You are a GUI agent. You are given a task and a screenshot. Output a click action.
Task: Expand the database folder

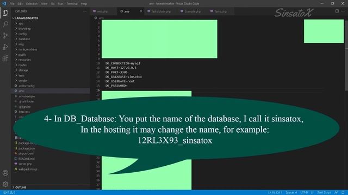click(24, 39)
